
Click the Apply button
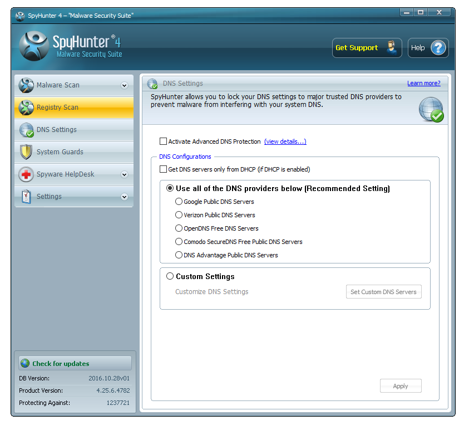pyautogui.click(x=401, y=386)
